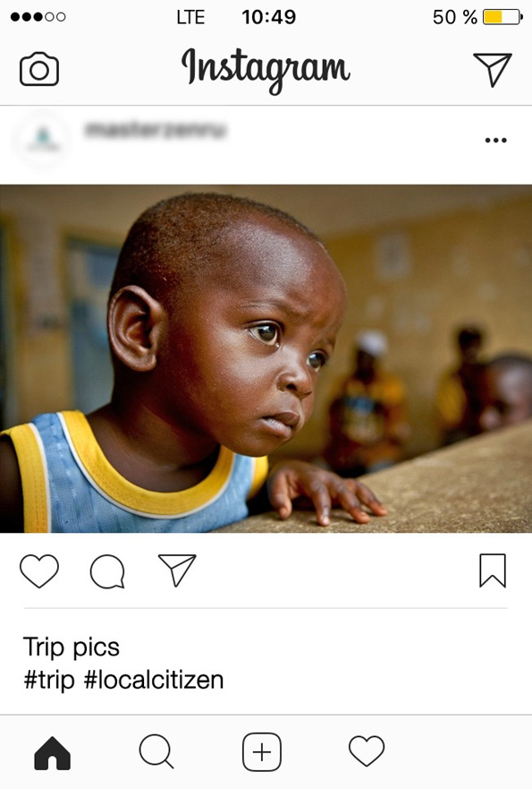Open the camera from the top bar
Screen dimensions: 532x789
coord(39,69)
